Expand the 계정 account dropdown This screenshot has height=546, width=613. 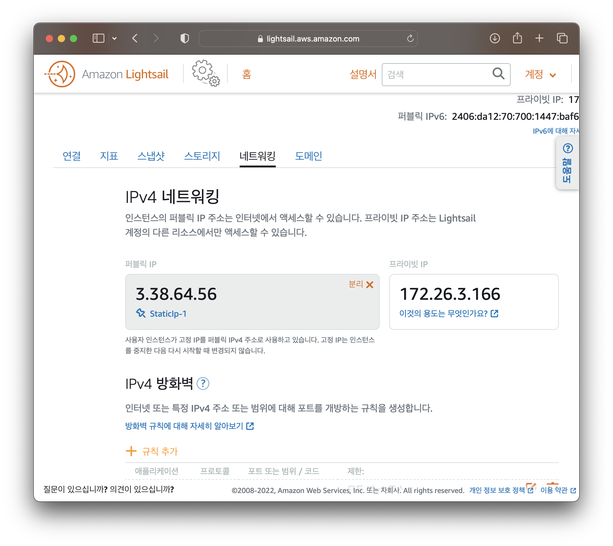click(540, 74)
